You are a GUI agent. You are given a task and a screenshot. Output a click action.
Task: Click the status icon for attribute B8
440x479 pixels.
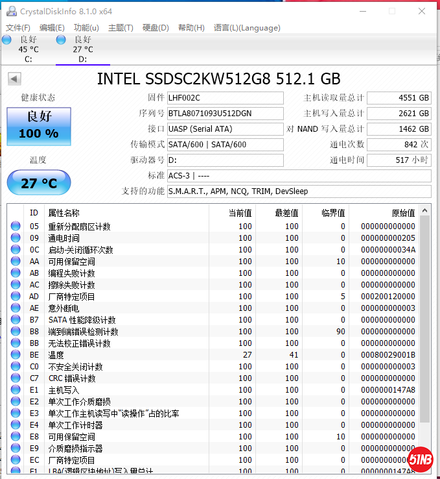tap(16, 331)
